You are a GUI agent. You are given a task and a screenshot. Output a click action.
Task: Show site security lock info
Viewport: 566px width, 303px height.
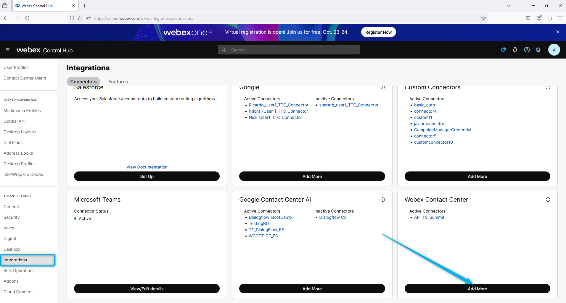click(x=80, y=18)
